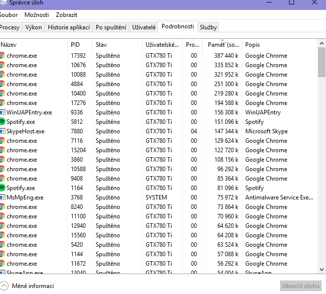Switch to the Služby tab
The height and width of the screenshot is (294, 326).
[208, 27]
